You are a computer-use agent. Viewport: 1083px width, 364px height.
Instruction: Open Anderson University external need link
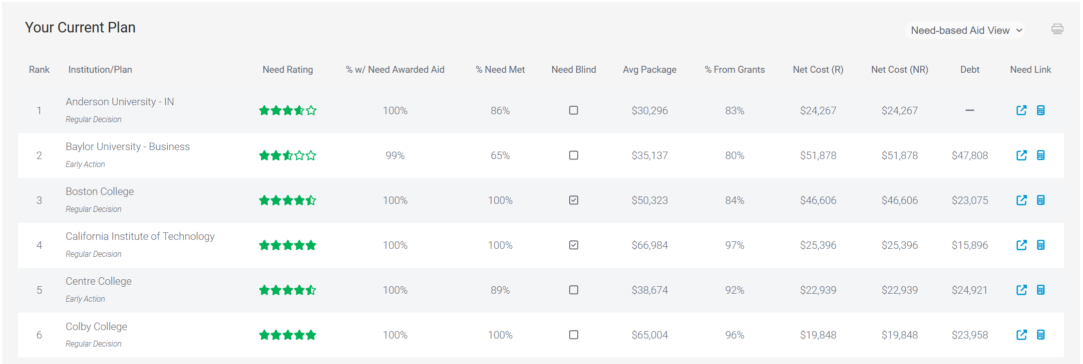click(x=1022, y=110)
